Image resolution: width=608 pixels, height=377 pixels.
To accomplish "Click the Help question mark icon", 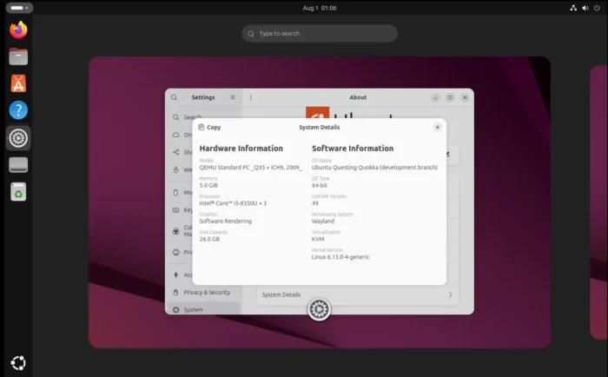I will (18, 110).
